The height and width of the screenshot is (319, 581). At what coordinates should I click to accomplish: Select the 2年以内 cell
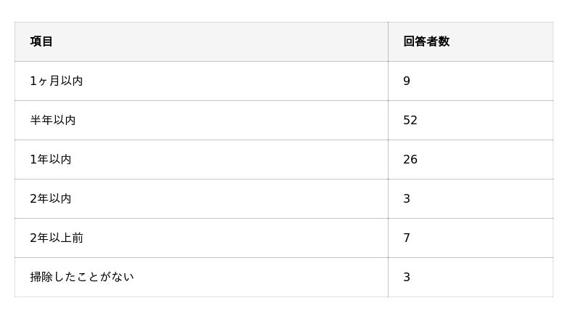point(51,198)
